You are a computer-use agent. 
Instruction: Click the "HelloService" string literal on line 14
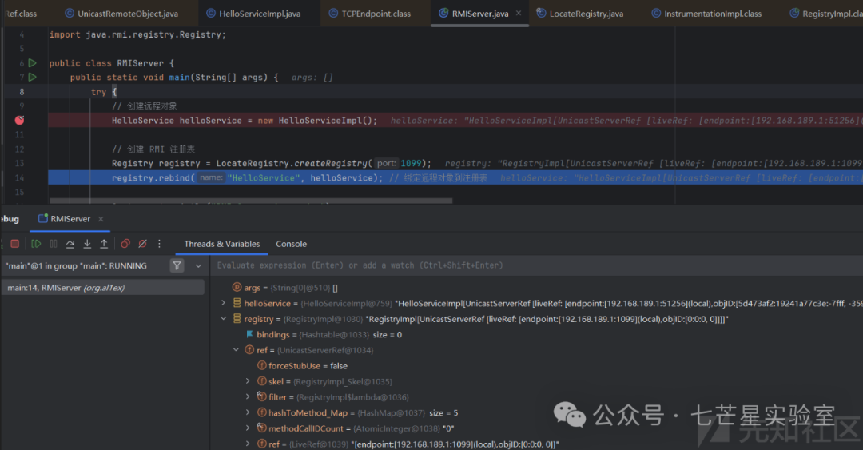[264, 178]
